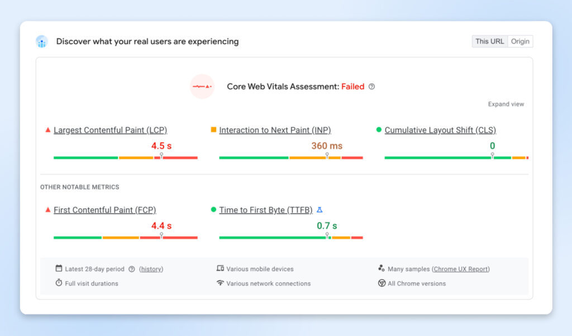Open the help tooltip beside Failed assessment

372,87
